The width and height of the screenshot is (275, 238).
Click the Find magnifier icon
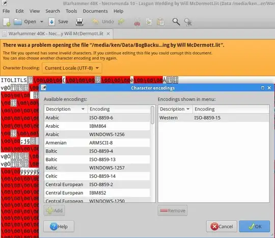point(176,22)
